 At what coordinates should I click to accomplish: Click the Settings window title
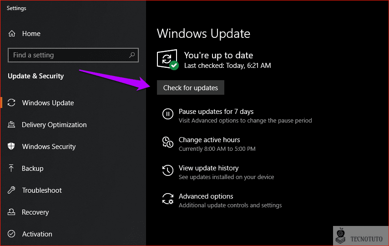click(x=16, y=8)
